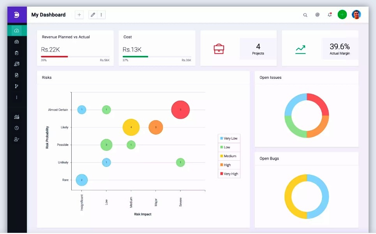Open the user profile avatar menu
This screenshot has width=376, height=234.
[x=356, y=15]
